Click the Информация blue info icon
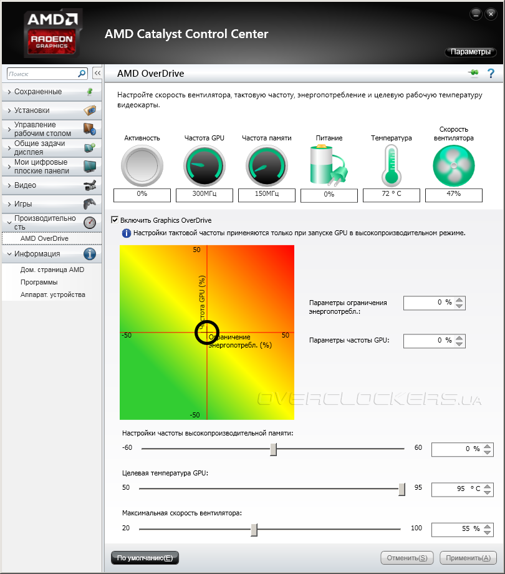Image resolution: width=505 pixels, height=574 pixels. 90,254
